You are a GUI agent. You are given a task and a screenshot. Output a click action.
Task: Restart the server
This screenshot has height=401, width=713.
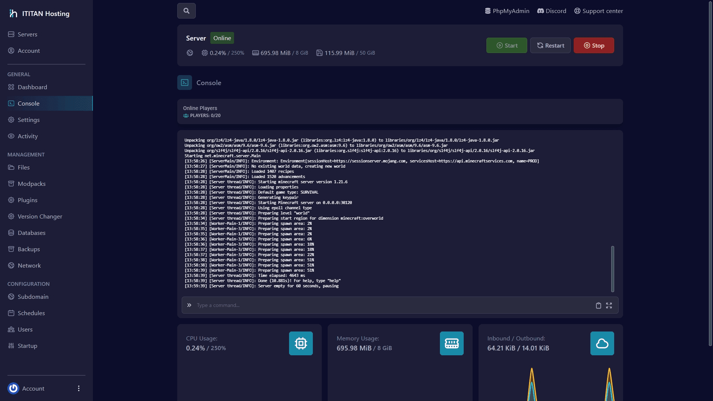click(550, 45)
